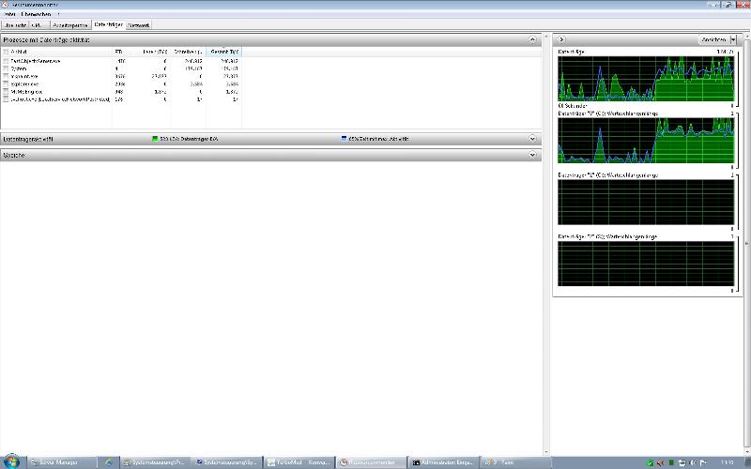Open Server Manager from the taskbar
This screenshot has height=469, width=751.
(61, 462)
